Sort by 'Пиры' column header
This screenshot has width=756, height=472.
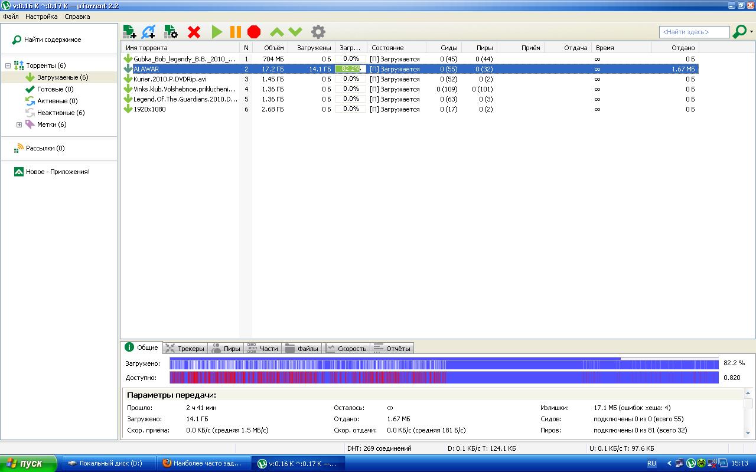point(479,48)
